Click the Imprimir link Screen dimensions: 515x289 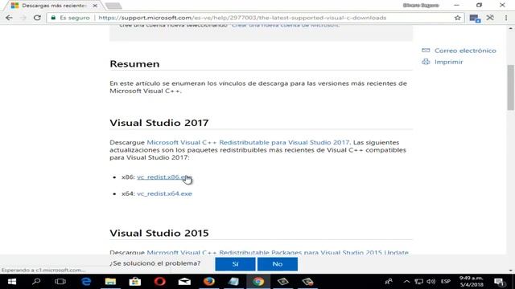[449, 62]
